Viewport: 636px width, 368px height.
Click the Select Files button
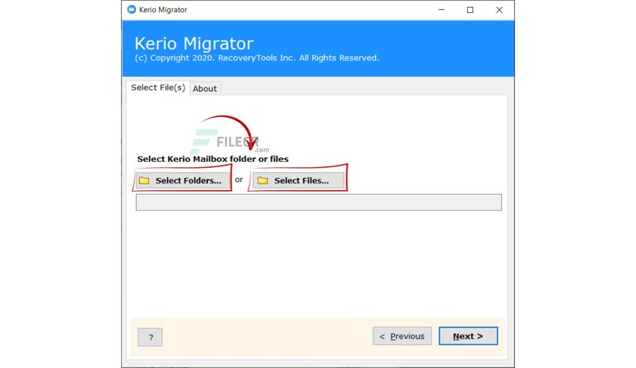pos(298,180)
